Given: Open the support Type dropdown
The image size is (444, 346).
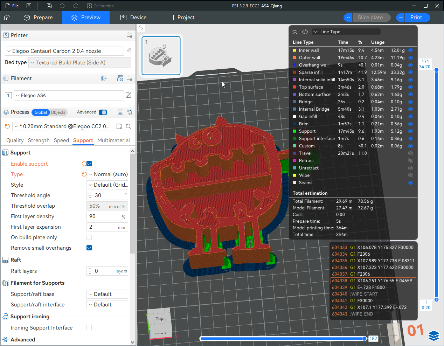Looking at the screenshot, I should point(107,174).
